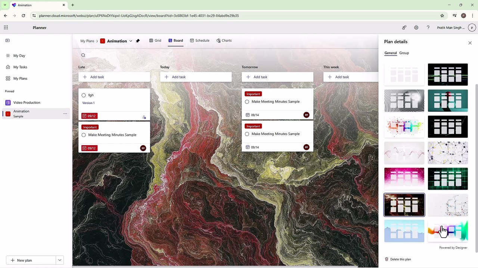The image size is (478, 268).
Task: Open the account avatar in Planner header
Action: tap(472, 28)
